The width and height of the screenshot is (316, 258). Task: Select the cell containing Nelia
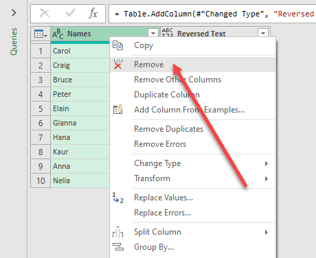80,180
